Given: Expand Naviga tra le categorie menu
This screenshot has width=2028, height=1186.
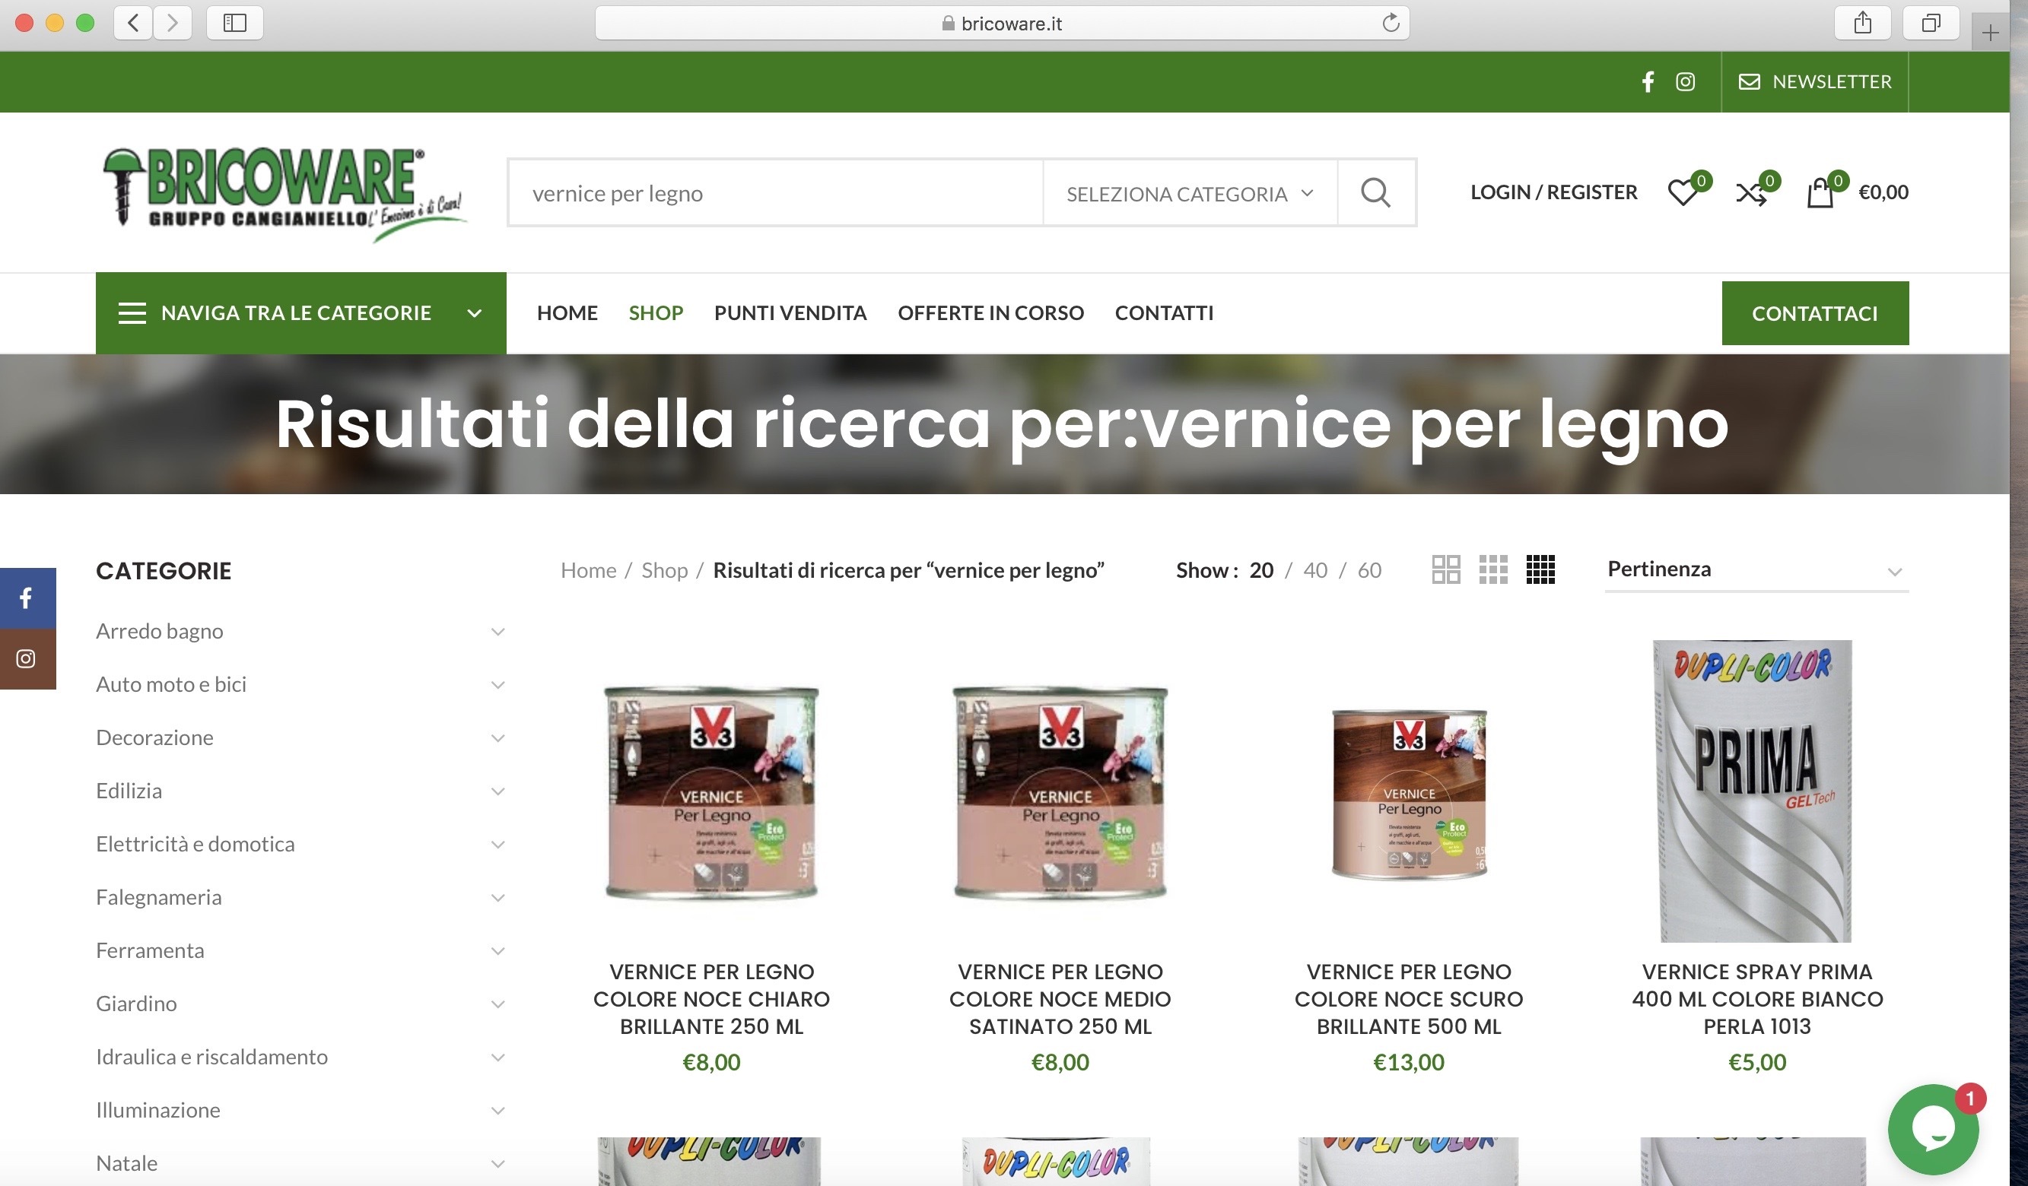Looking at the screenshot, I should tap(300, 312).
